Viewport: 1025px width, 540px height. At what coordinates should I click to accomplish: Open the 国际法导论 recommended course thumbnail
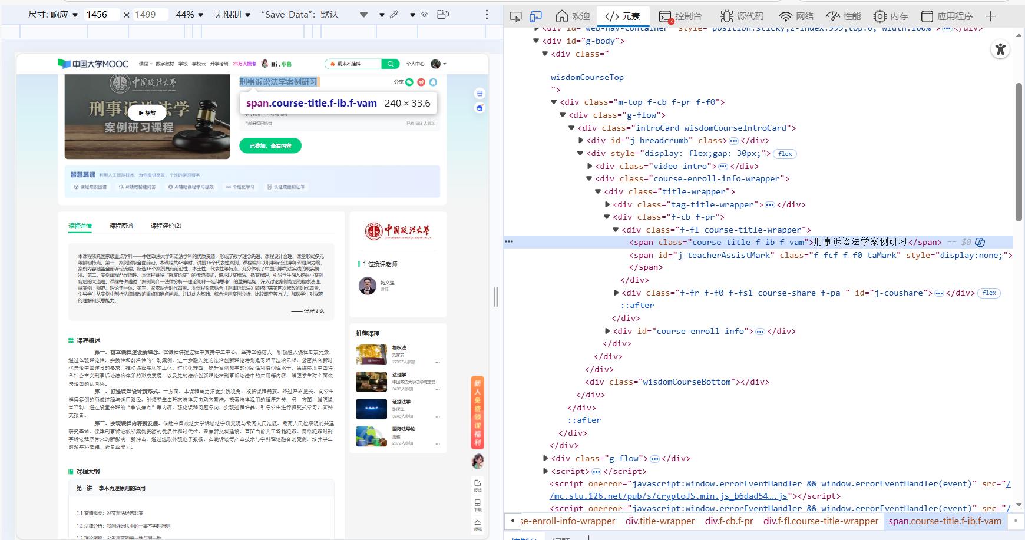coord(372,436)
